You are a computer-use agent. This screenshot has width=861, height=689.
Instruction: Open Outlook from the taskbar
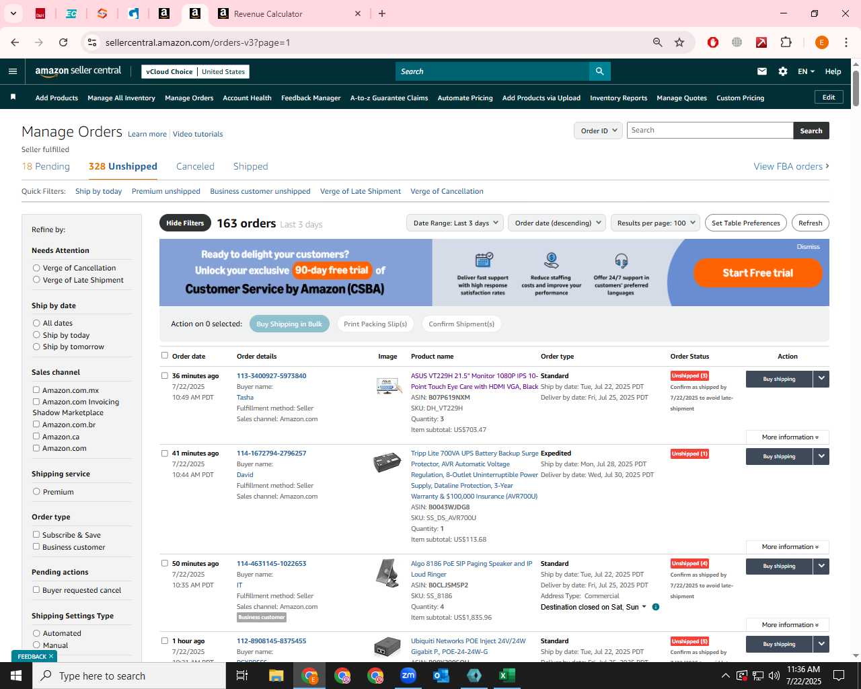tap(441, 676)
